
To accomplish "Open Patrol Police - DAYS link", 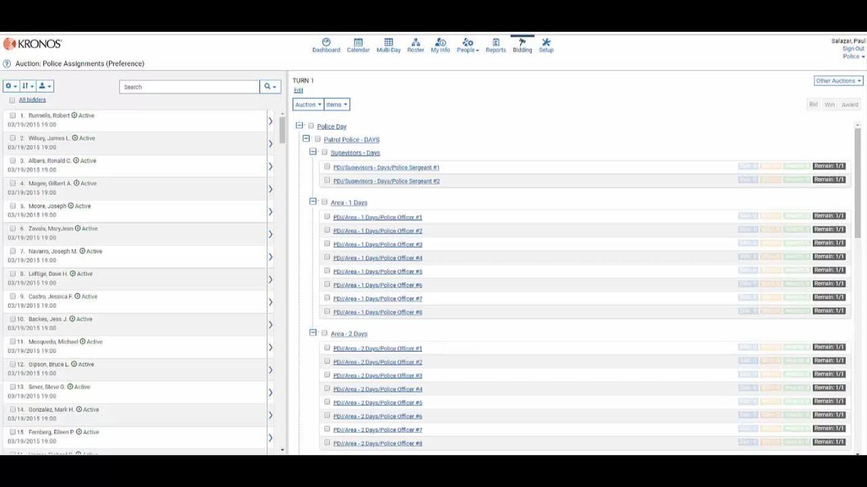I will point(352,139).
